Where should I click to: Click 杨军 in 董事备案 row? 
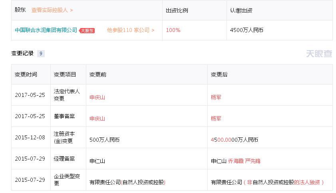216,119
